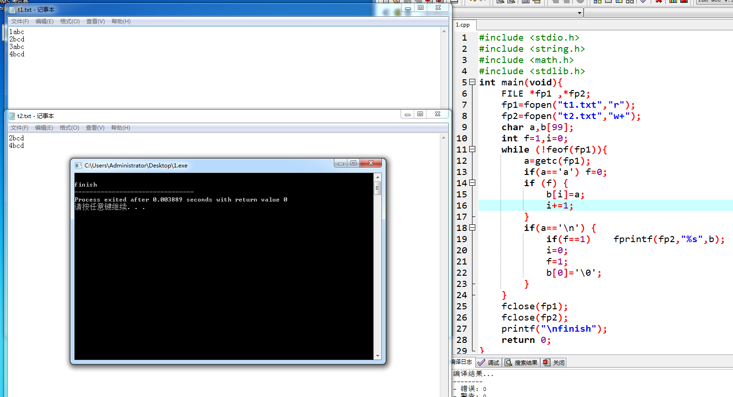Image resolution: width=733 pixels, height=397 pixels.
Task: Click the fprintf(fp2,"%s",b) statement
Action: coord(670,239)
